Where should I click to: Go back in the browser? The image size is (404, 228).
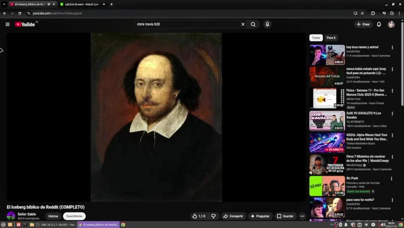4,13
